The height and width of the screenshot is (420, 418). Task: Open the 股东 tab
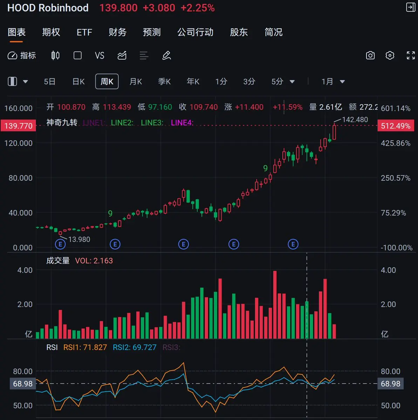[239, 32]
